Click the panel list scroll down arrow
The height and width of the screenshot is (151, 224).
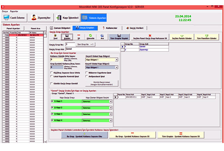click(45, 142)
